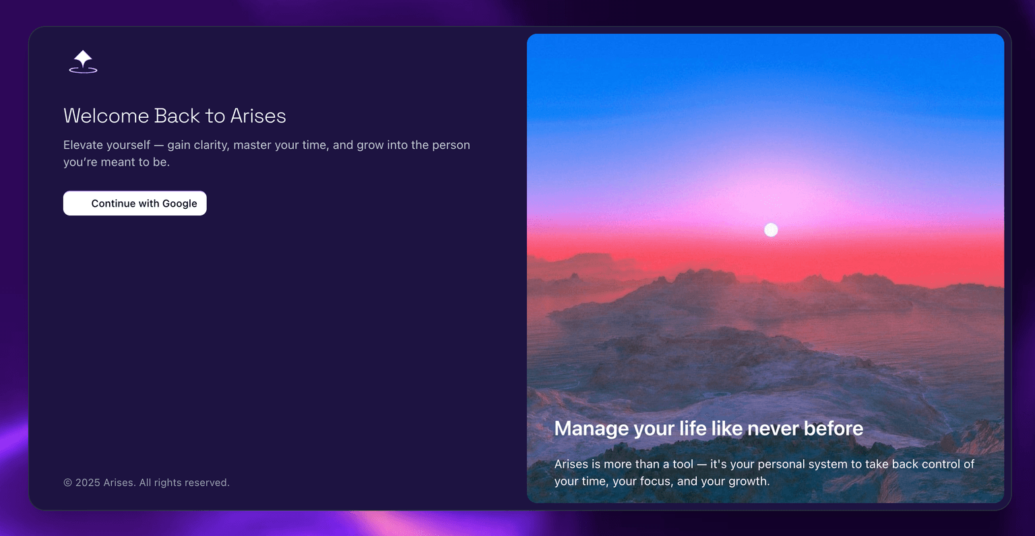Click the word Arises in the welcome heading
The width and height of the screenshot is (1035, 536).
pos(258,116)
